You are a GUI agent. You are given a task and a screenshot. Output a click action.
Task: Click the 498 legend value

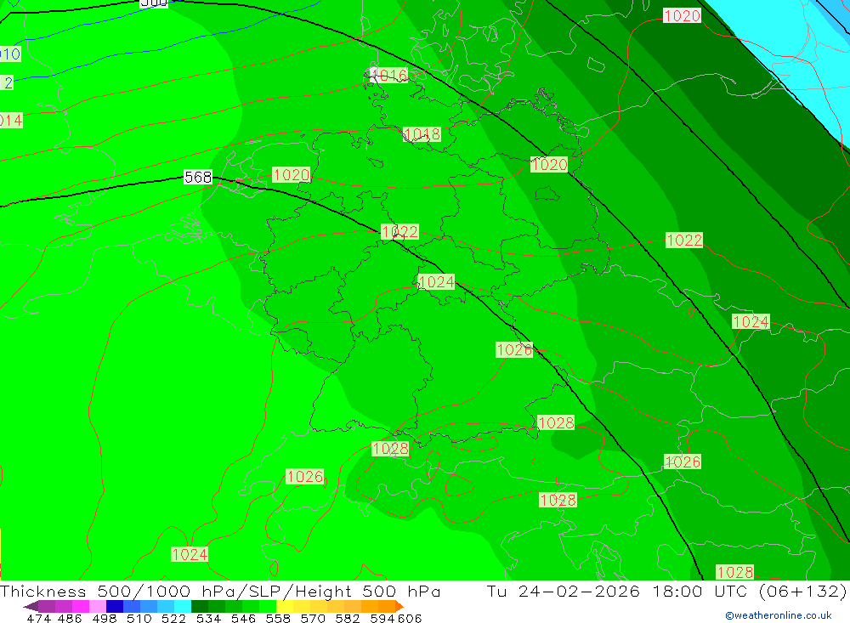point(104,618)
